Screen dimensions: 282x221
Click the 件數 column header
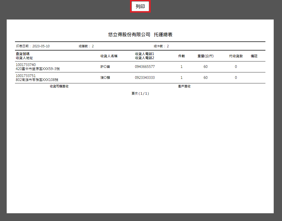tap(181, 56)
